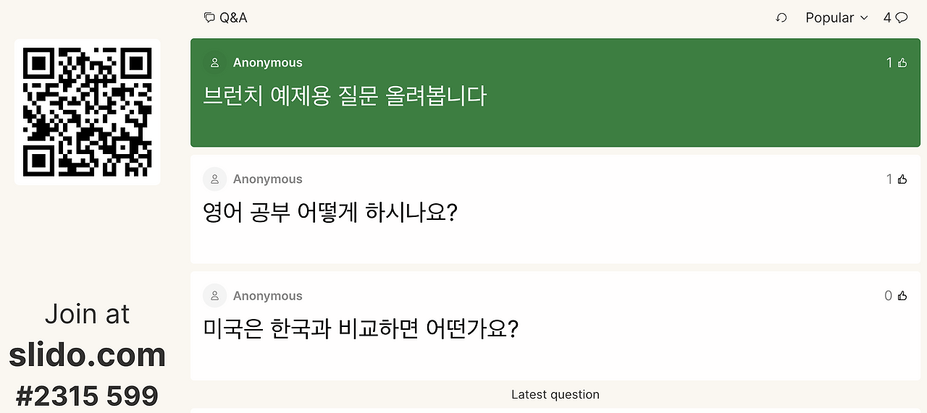
Task: Click Anonymous author above 영어 공부 question
Action: coord(267,179)
